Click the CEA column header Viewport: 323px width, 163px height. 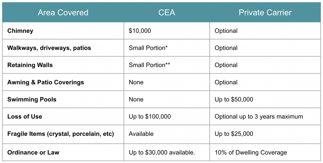[167, 13]
